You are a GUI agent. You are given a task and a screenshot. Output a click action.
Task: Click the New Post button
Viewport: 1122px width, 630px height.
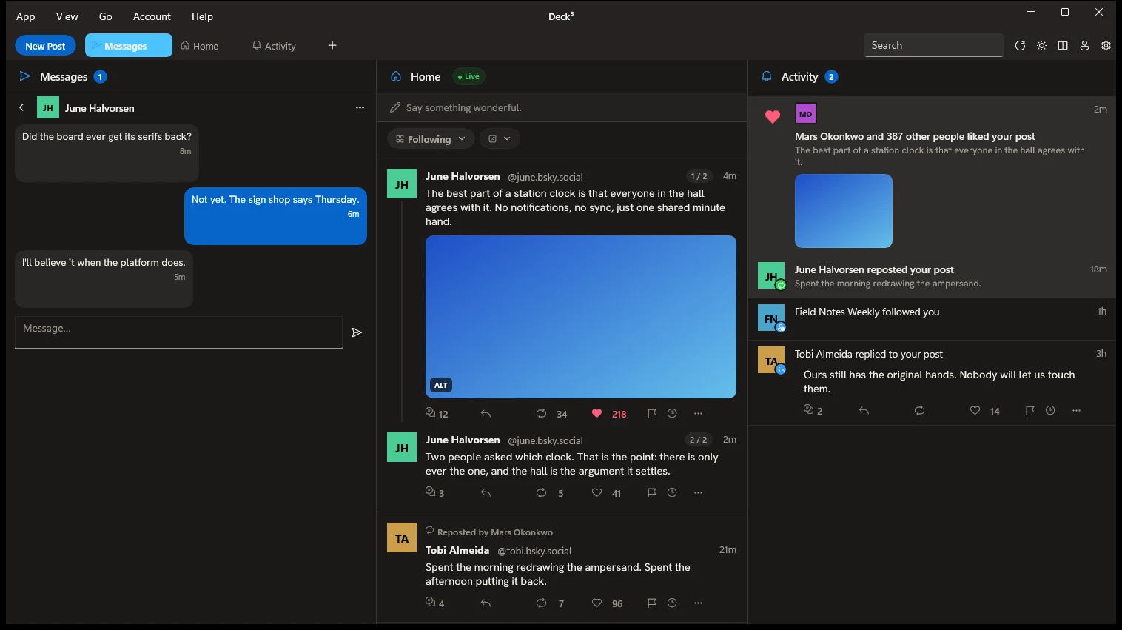(x=45, y=45)
